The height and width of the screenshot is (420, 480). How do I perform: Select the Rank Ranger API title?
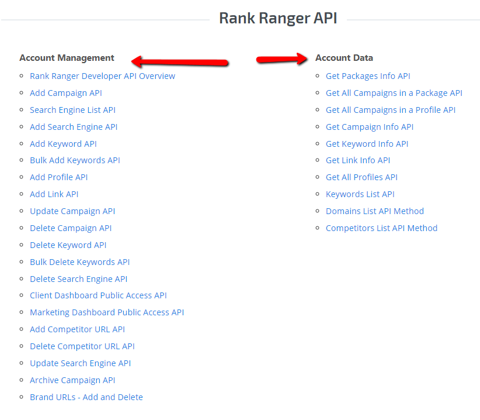278,18
